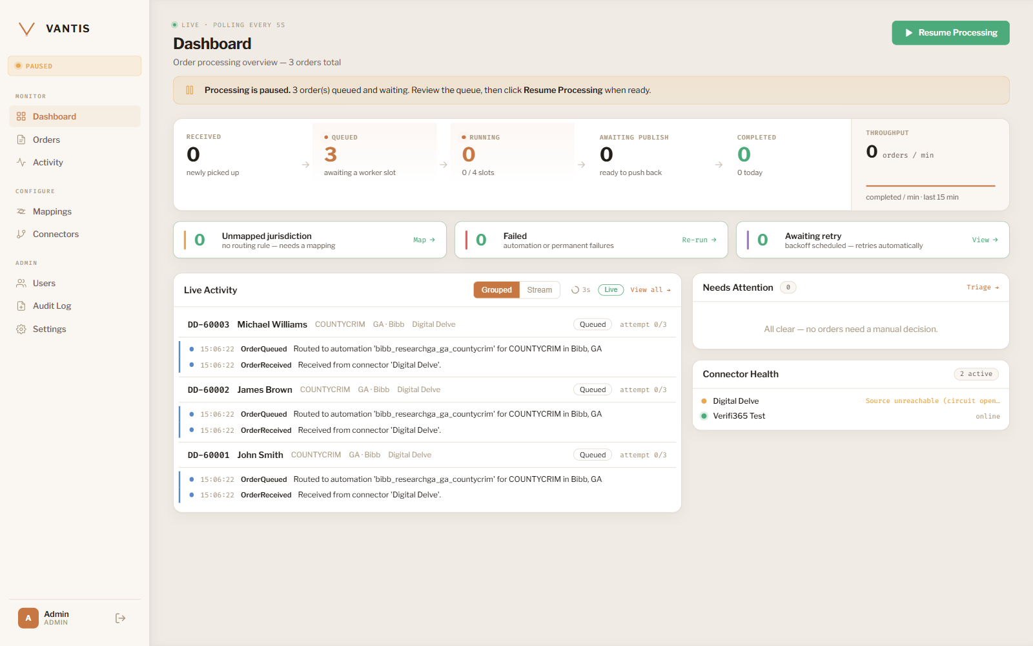Open Connectors branch icon
The image size is (1033, 646).
(x=21, y=234)
